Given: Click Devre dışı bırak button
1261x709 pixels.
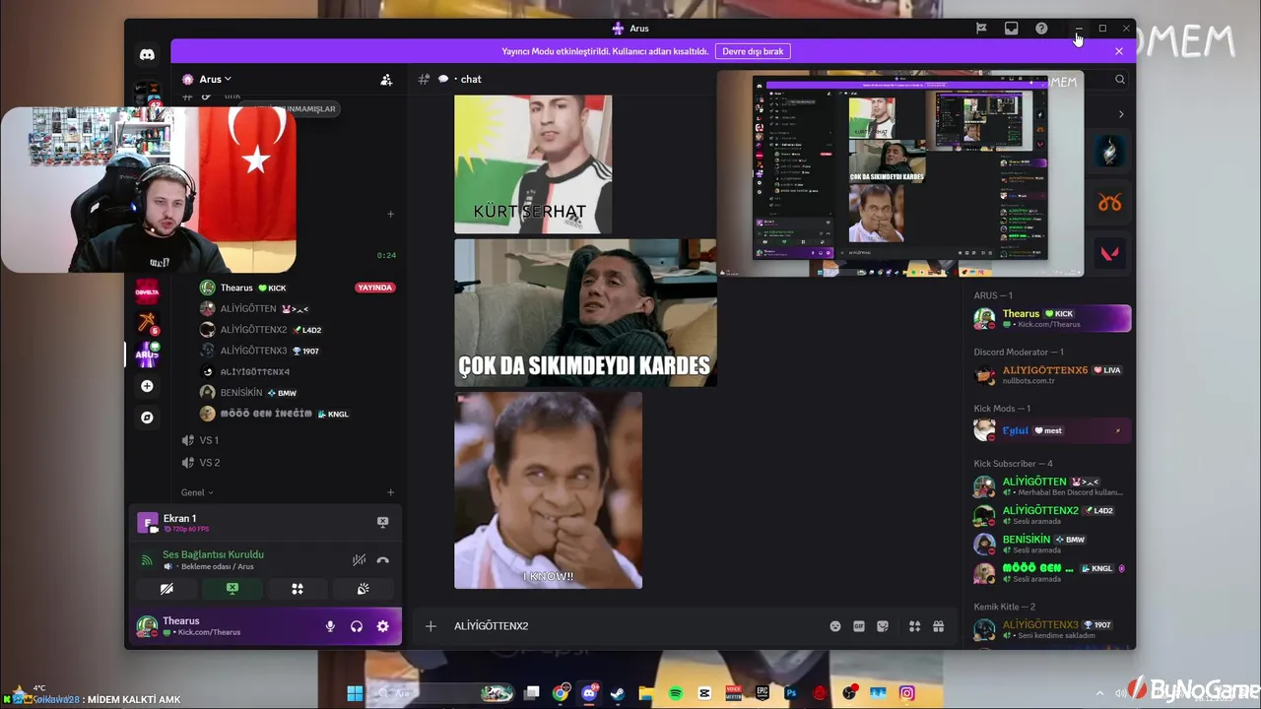Looking at the screenshot, I should click(754, 51).
